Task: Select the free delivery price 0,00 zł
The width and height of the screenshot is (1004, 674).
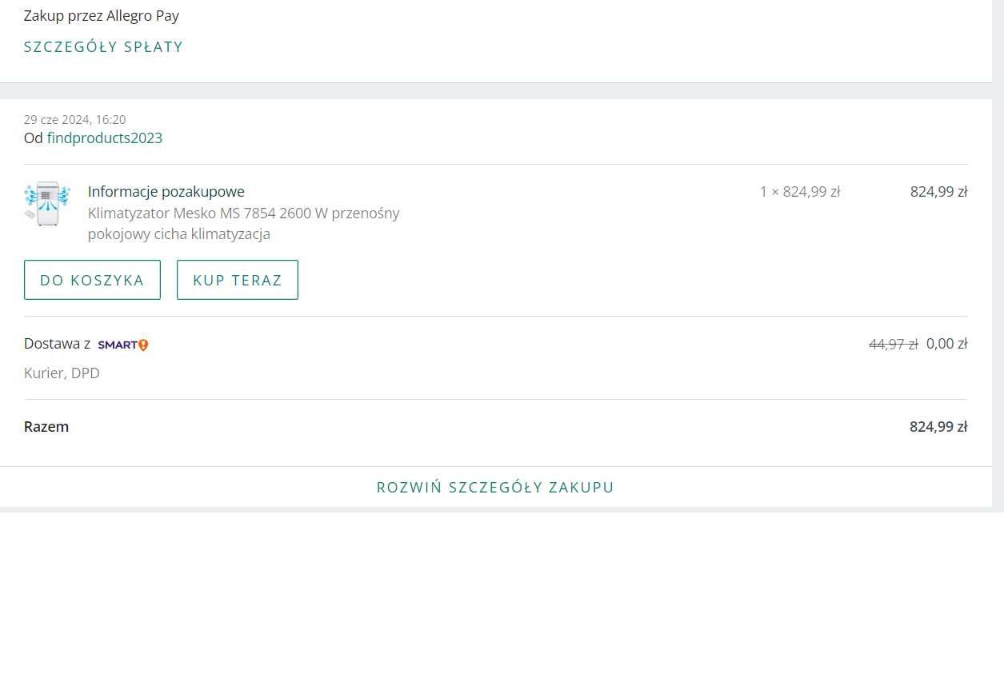Action: click(947, 345)
